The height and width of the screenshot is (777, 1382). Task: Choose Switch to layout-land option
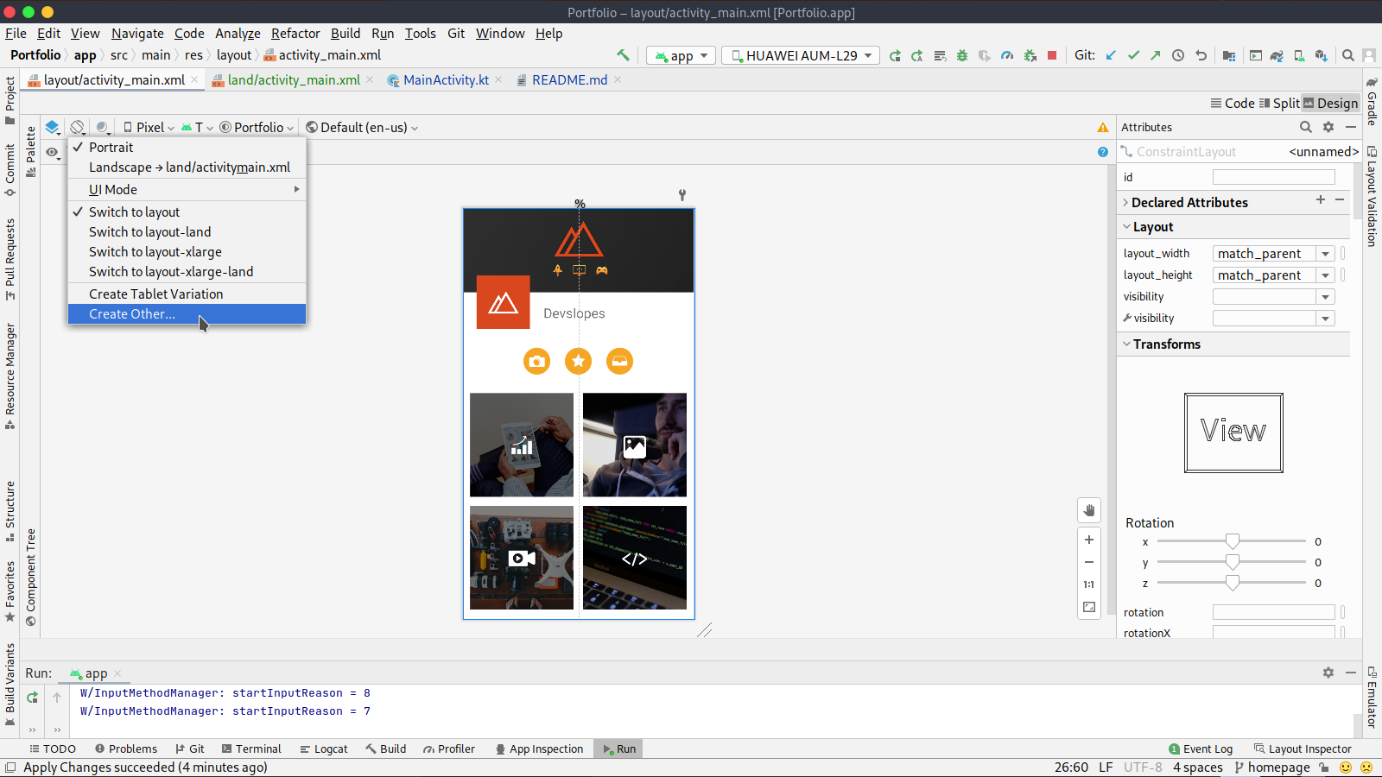point(187,232)
